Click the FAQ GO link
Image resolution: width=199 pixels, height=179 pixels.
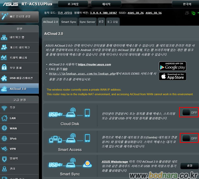coord(65,69)
